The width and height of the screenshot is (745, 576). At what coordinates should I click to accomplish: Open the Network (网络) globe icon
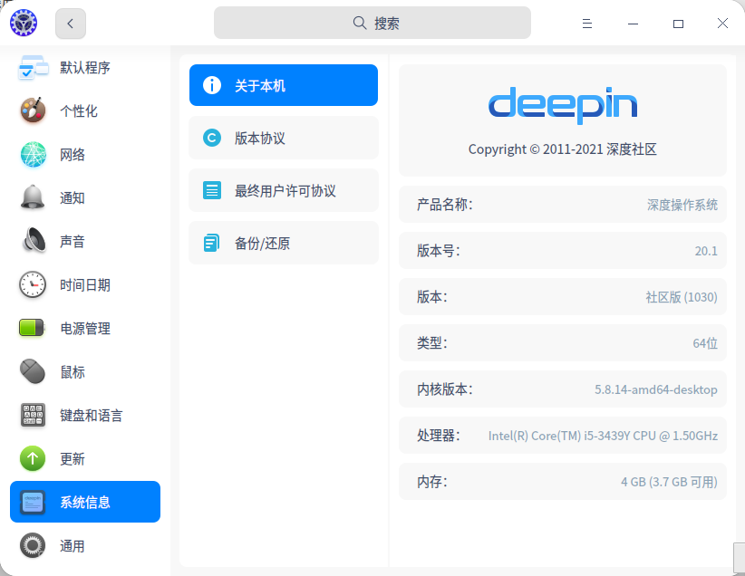point(34,155)
